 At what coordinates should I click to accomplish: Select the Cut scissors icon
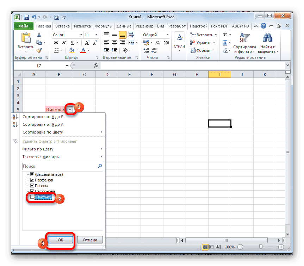click(38, 35)
